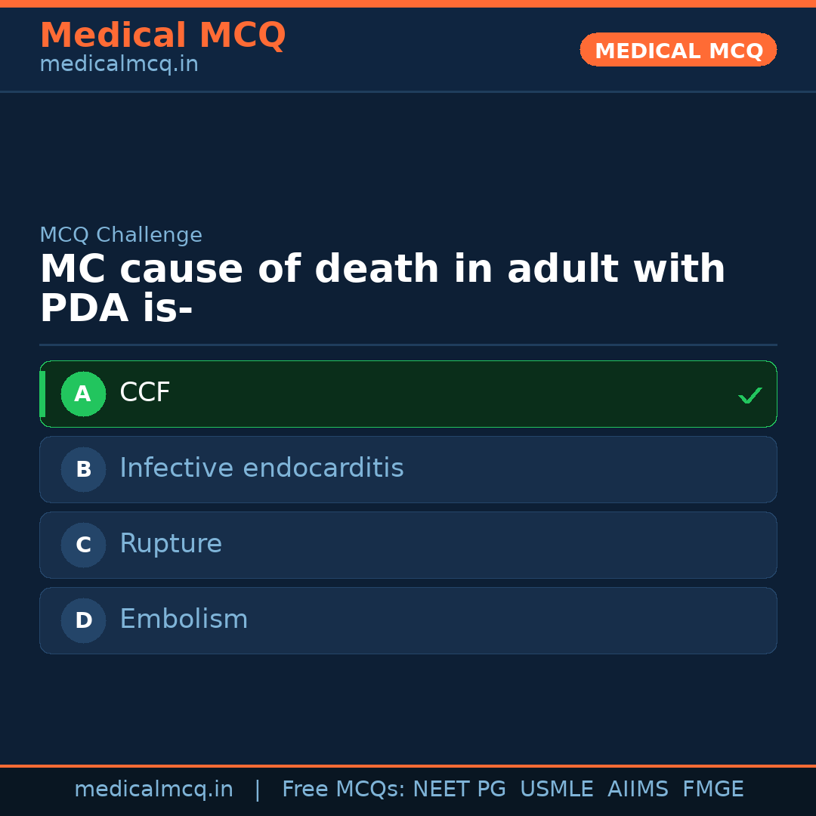This screenshot has width=816, height=816.
Task: Expand the Rupture option row
Action: point(408,545)
